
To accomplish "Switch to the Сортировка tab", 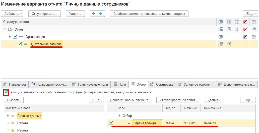I will pos(162,84).
